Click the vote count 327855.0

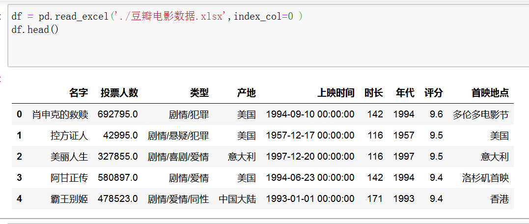click(x=118, y=157)
